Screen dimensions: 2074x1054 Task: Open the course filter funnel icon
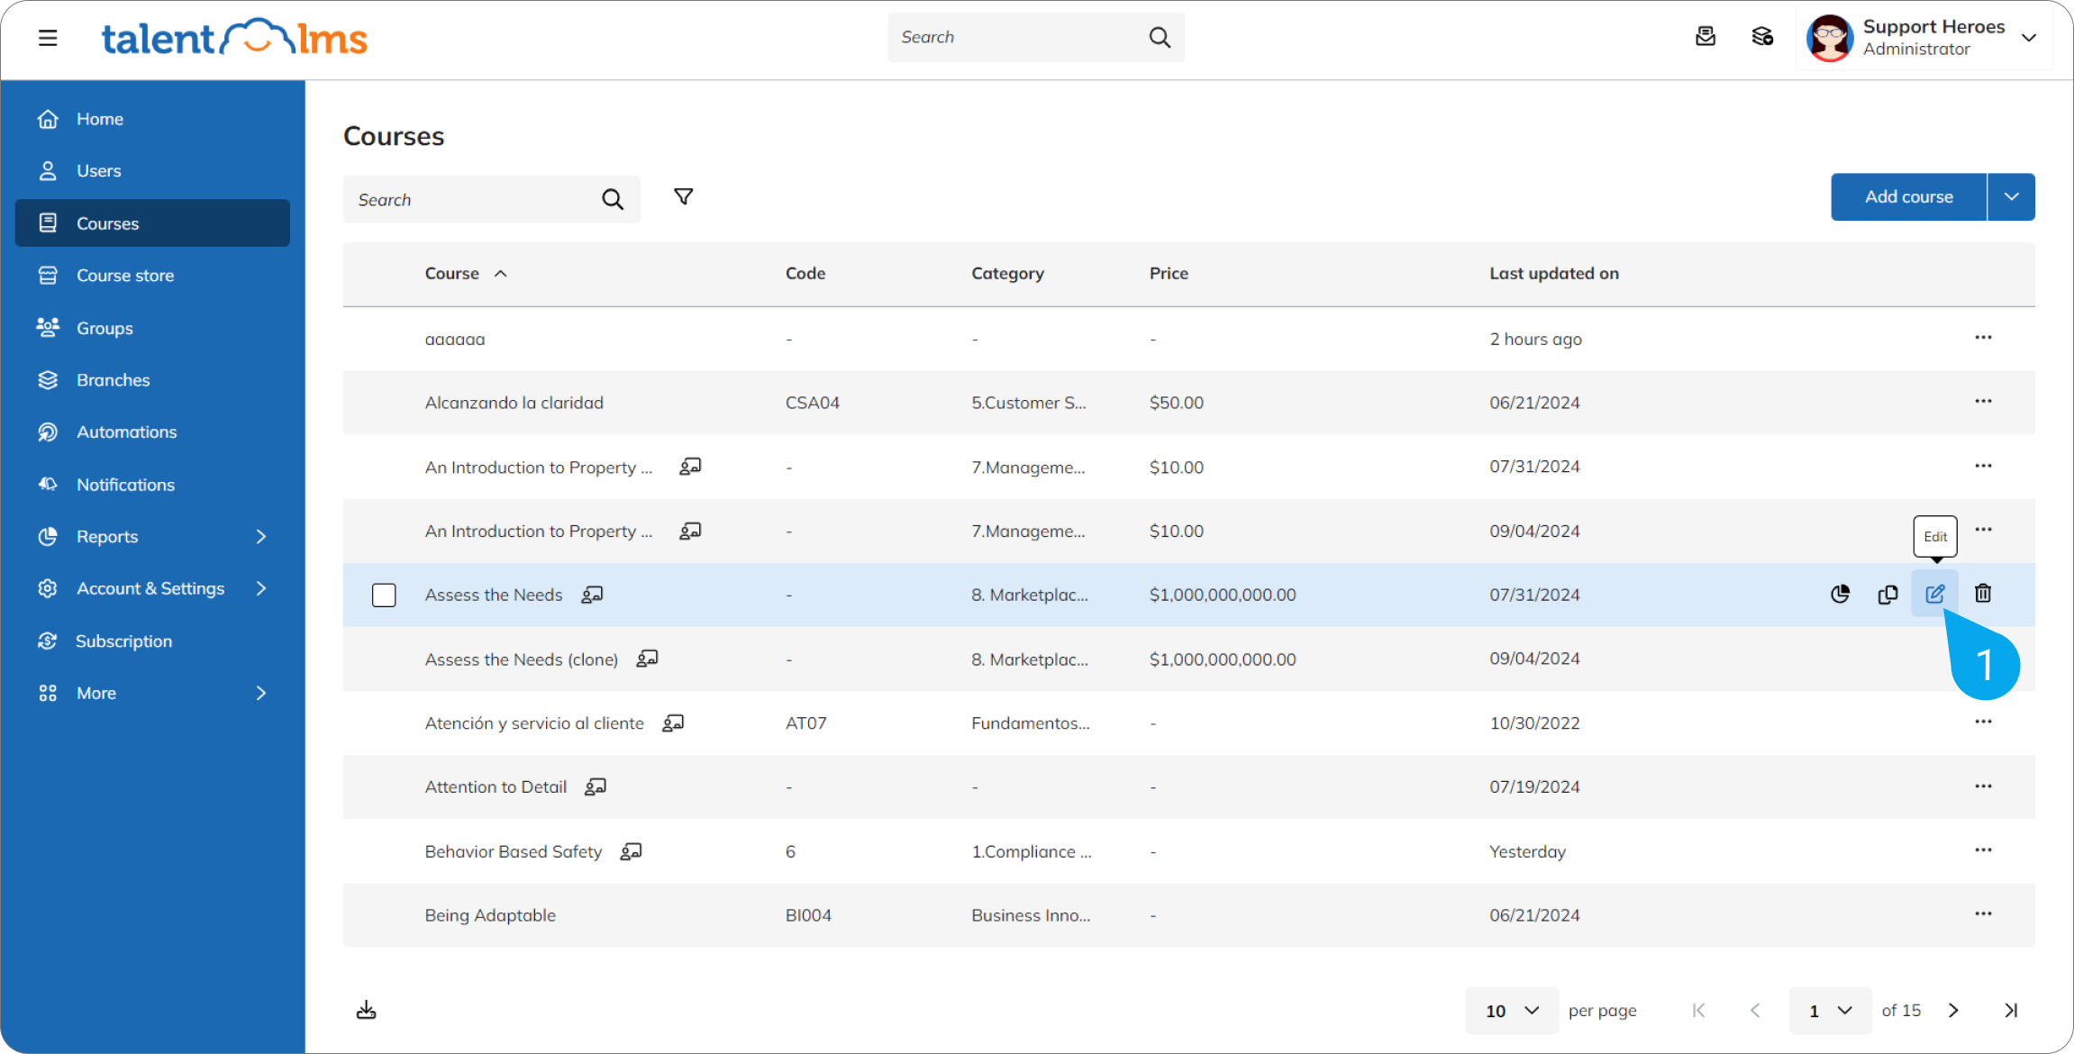click(x=684, y=196)
